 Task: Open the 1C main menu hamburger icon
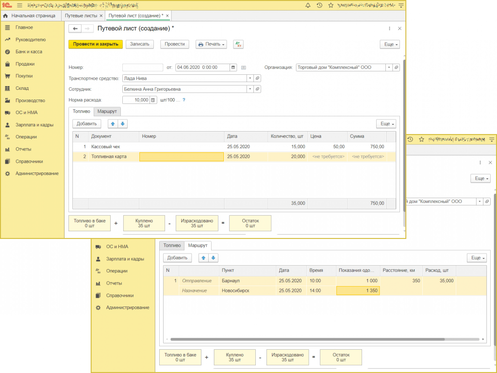coord(19,5)
